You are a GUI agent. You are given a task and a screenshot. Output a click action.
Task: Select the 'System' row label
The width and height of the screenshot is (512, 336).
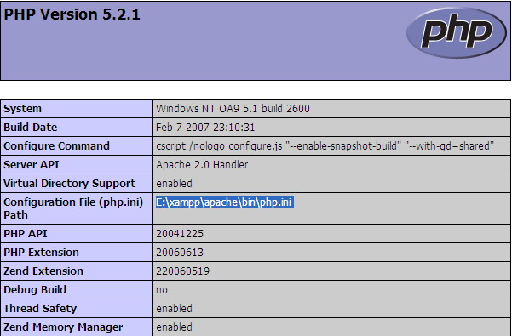(x=22, y=109)
